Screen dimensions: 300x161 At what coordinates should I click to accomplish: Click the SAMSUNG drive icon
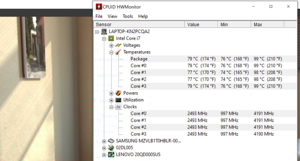(x=111, y=141)
